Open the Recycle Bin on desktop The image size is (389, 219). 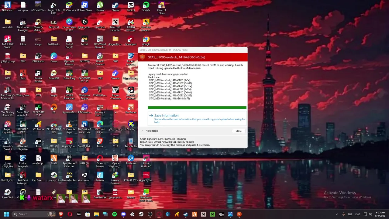[131, 143]
